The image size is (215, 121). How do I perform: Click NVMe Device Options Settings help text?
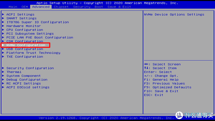point(174,15)
